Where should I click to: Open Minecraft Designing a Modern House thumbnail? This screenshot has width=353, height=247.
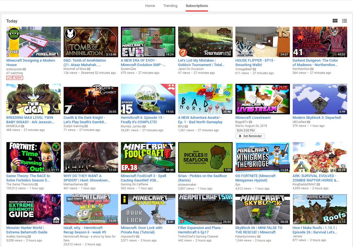click(x=34, y=42)
